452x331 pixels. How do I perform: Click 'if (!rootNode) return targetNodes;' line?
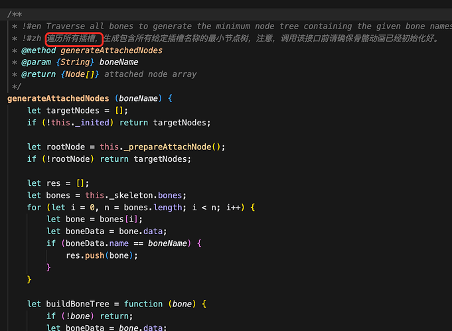pos(109,159)
